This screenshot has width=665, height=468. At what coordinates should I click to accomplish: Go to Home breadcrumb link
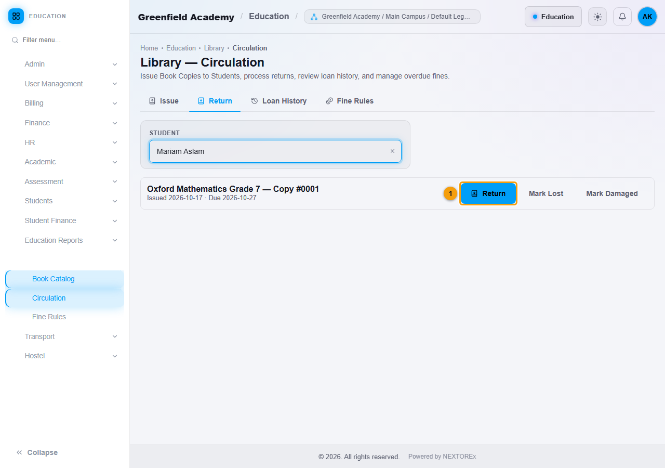pos(149,48)
